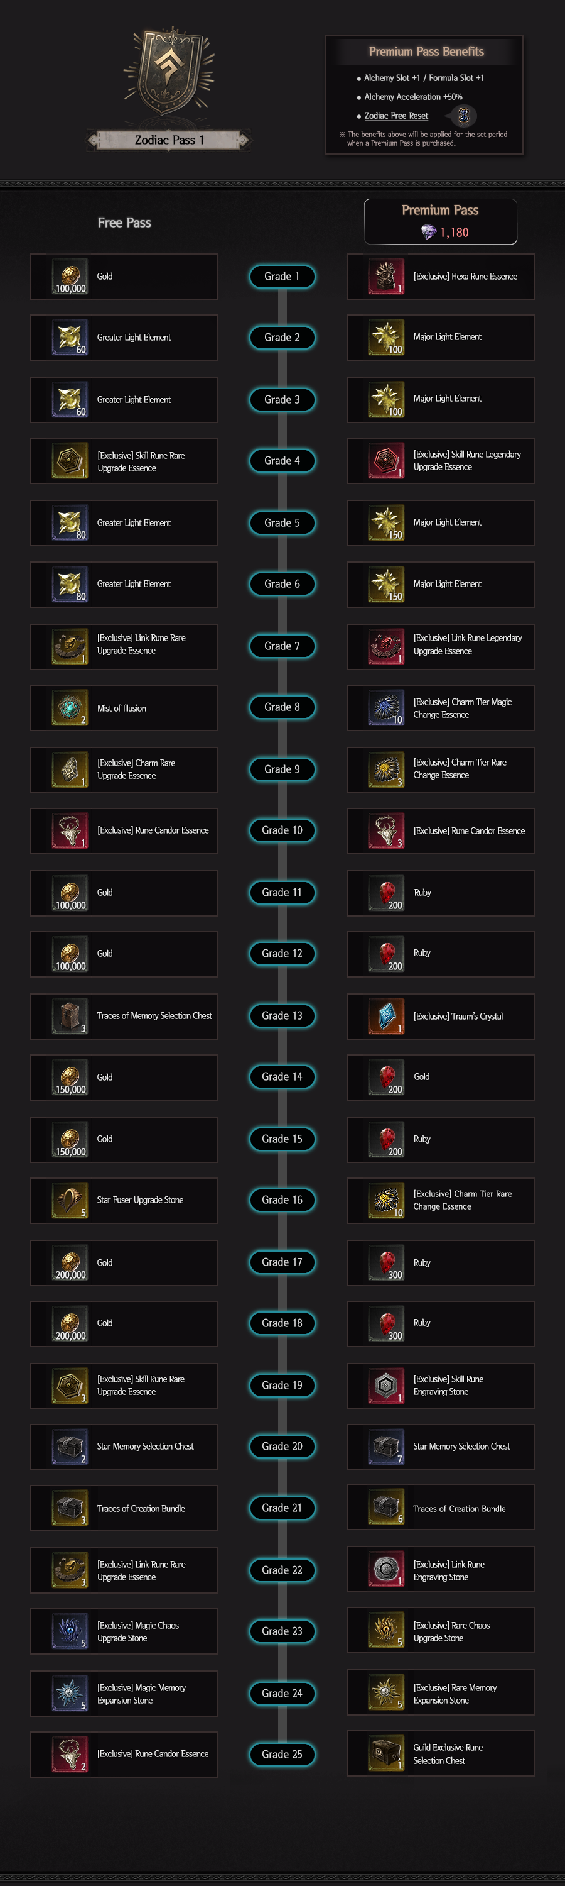Click the Magic Chaos Upgrade Stone icon
The height and width of the screenshot is (1886, 565).
tap(70, 1631)
